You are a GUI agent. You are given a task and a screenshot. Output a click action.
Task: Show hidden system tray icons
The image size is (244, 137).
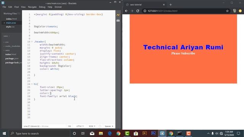(208, 134)
